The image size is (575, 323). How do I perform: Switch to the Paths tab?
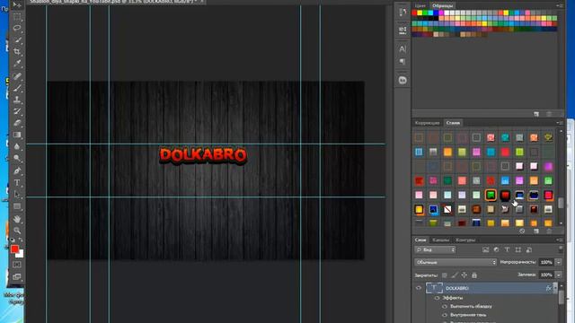tap(465, 240)
